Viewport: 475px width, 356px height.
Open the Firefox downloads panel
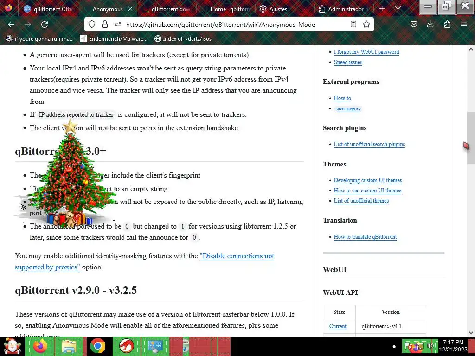pyautogui.click(x=430, y=24)
